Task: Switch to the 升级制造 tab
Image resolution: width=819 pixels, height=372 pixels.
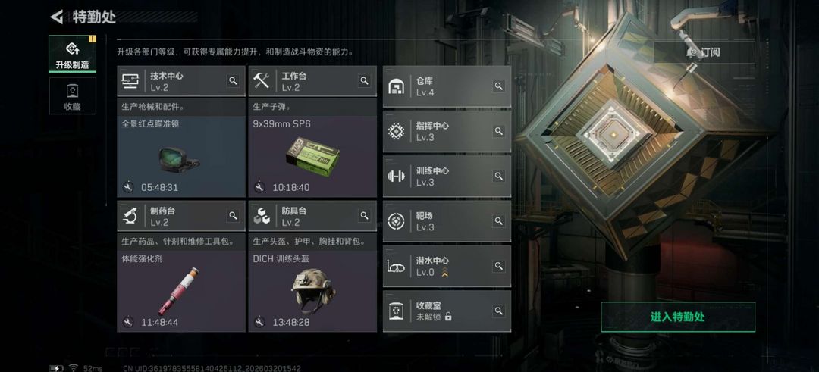Action: [73, 54]
